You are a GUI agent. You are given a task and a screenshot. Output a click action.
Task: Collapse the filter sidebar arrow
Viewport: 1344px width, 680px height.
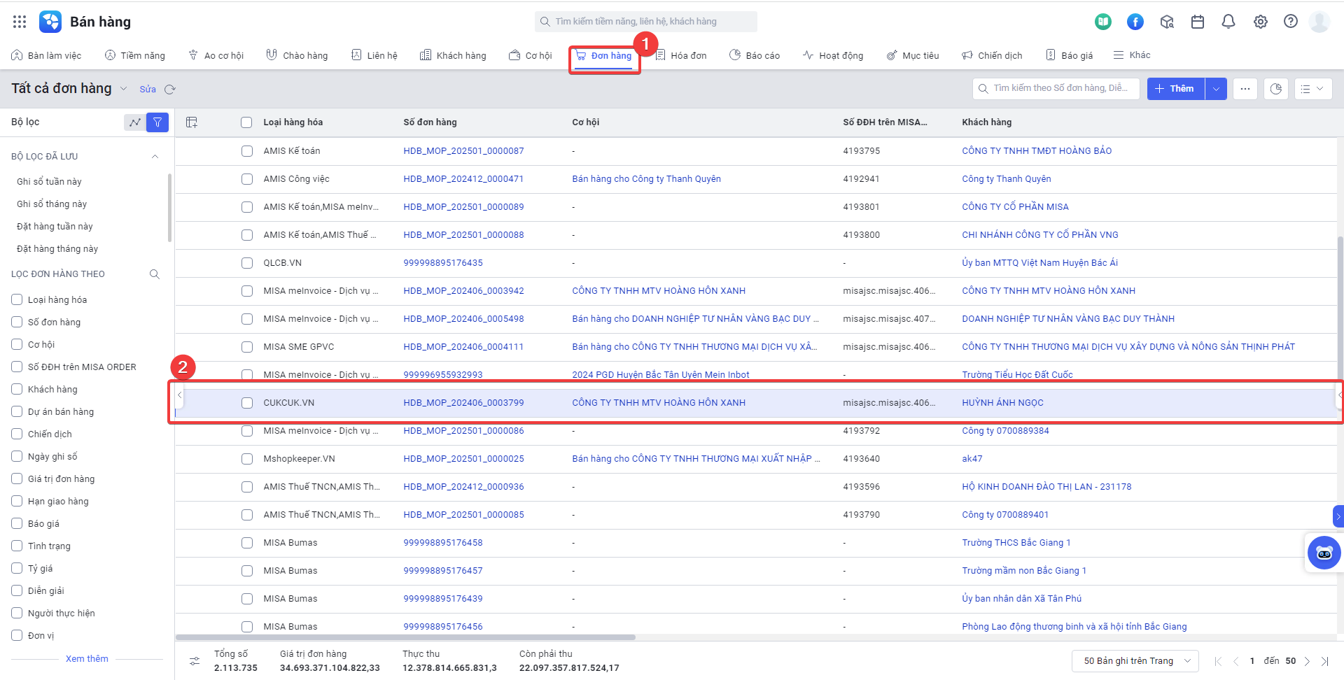(180, 396)
